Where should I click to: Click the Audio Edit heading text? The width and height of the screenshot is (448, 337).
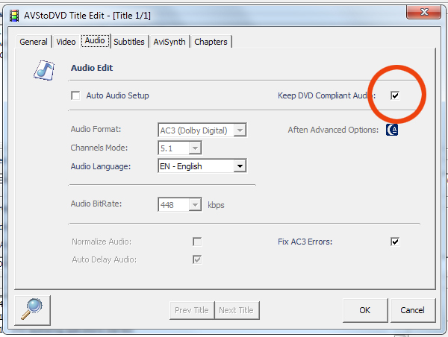pos(92,68)
